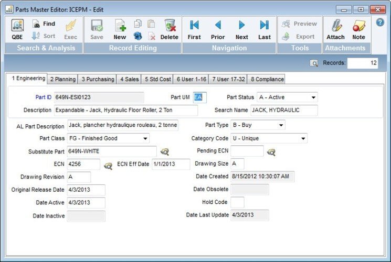The width and height of the screenshot is (391, 262).
Task: Open the Part Type dropdown
Action: [x=281, y=125]
